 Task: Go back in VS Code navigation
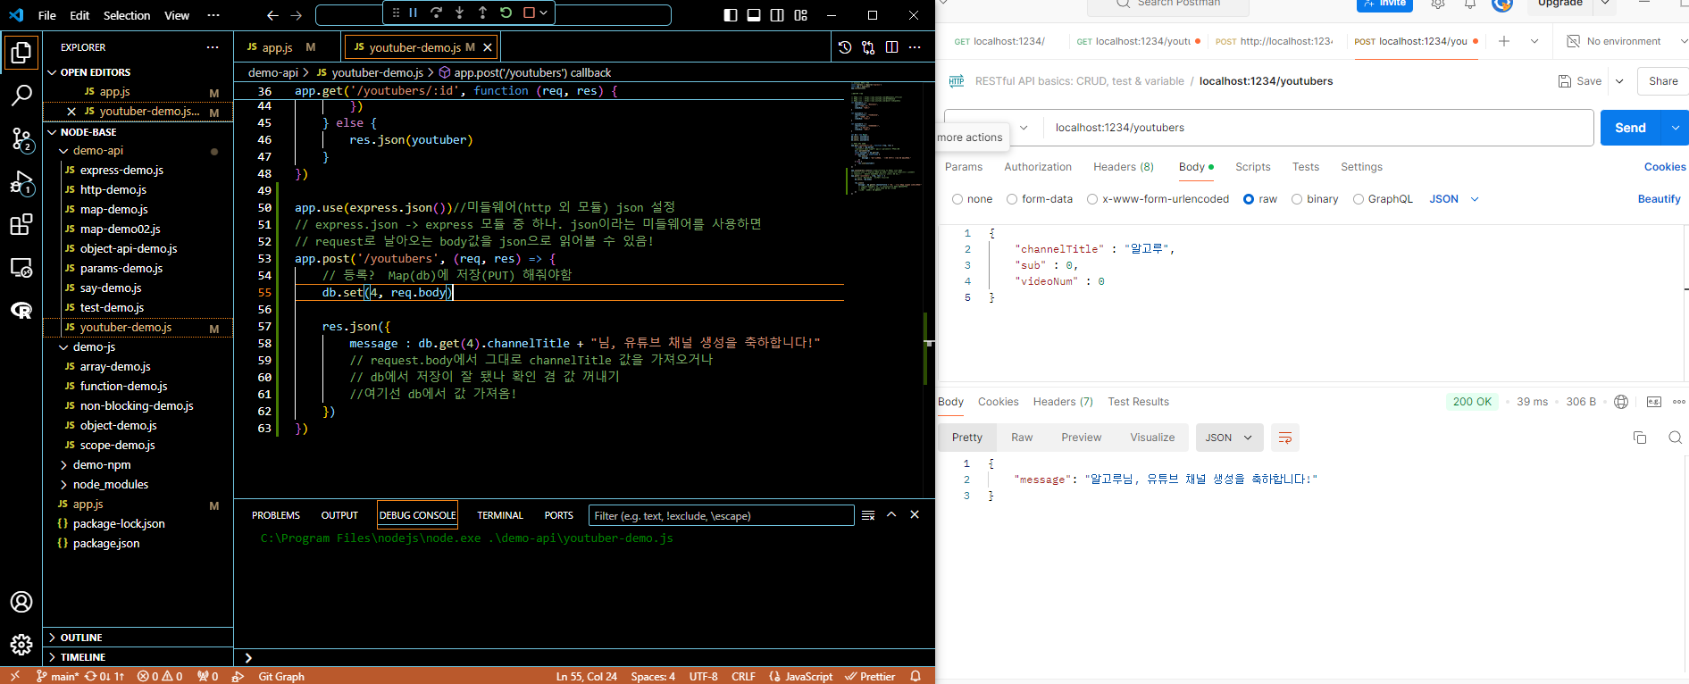[272, 15]
